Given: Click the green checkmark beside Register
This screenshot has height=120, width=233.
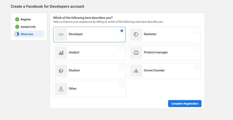Looking at the screenshot, I should click(17, 19).
